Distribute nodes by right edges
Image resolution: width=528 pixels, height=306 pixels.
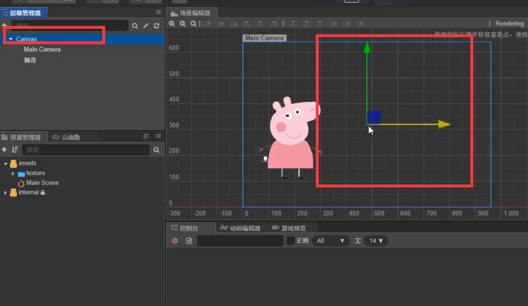(x=360, y=24)
